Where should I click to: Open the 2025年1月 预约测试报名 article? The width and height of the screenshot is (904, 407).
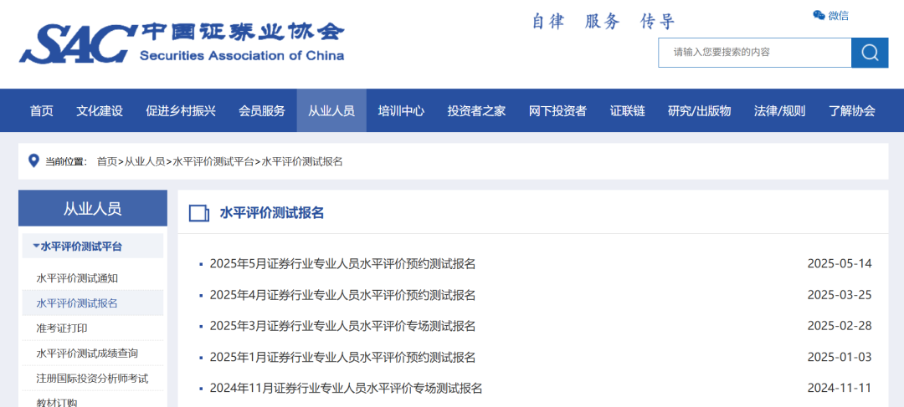click(342, 357)
